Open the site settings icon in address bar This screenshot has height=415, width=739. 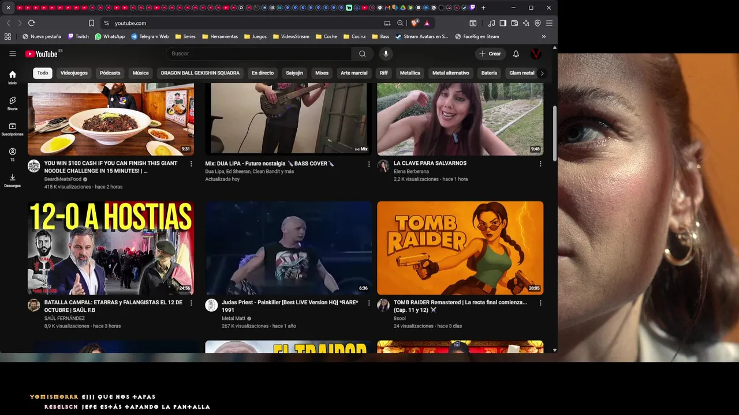tap(106, 23)
